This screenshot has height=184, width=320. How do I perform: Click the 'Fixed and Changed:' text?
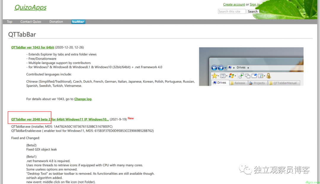tap(25, 138)
